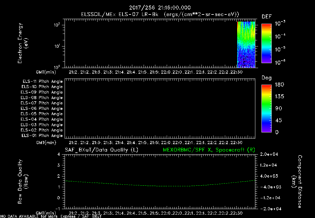Select the ELS-11 Pitch Angle row label
The height and width of the screenshot is (218, 315).
[42, 82]
